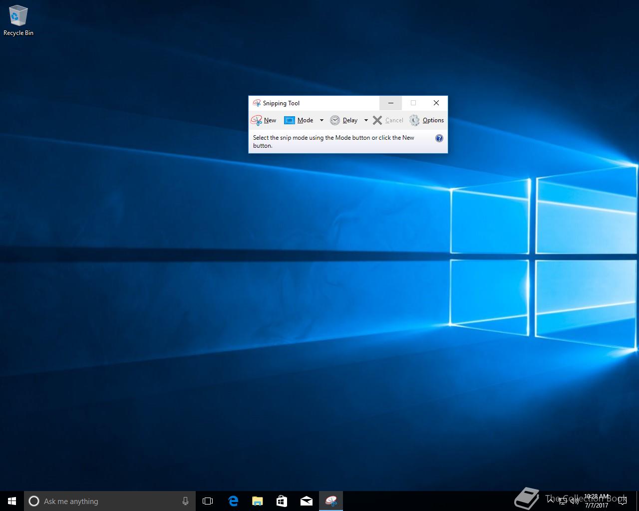The image size is (639, 511).
Task: Expand the Delay dropdown arrow
Action: click(366, 120)
